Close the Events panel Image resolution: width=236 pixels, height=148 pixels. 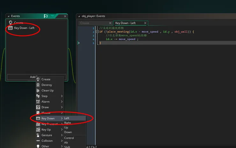[65, 16]
